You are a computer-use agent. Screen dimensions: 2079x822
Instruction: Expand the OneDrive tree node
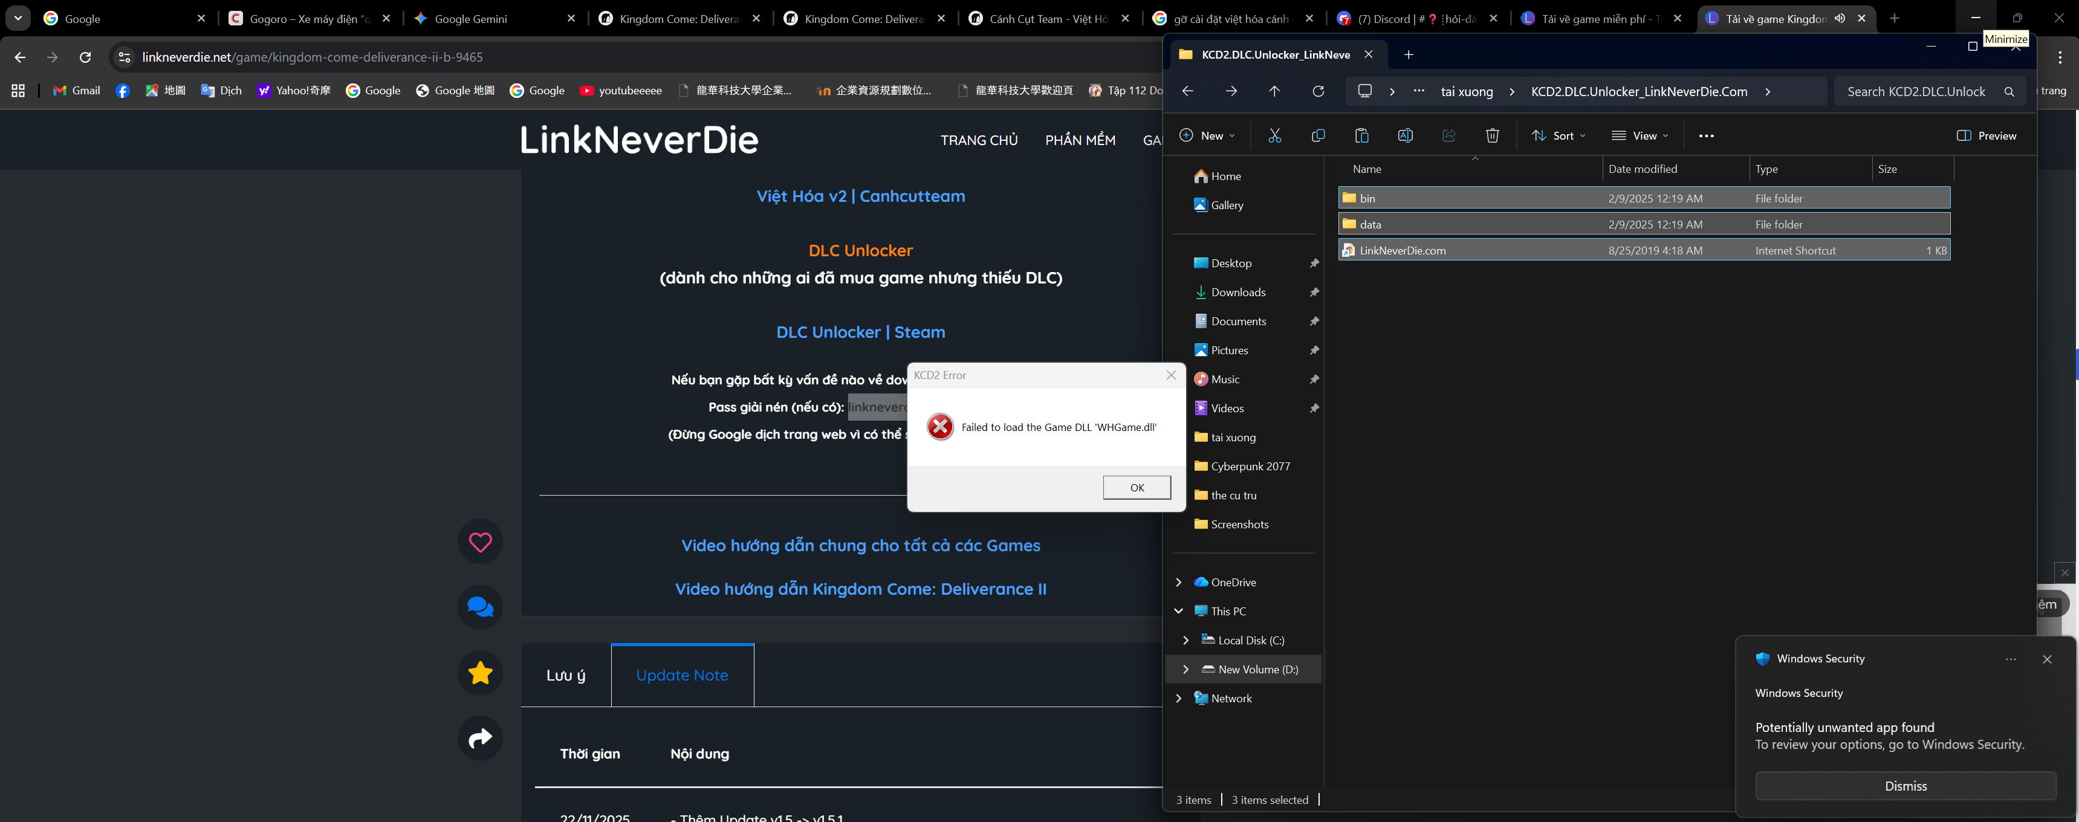point(1178,583)
